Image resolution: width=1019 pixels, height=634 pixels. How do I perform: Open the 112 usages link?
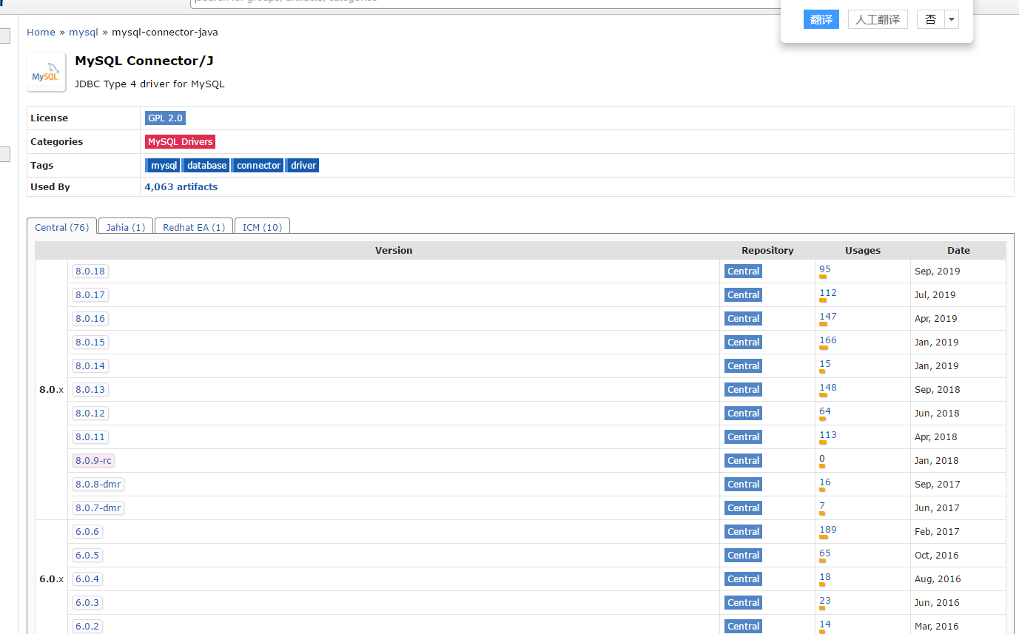(x=828, y=293)
